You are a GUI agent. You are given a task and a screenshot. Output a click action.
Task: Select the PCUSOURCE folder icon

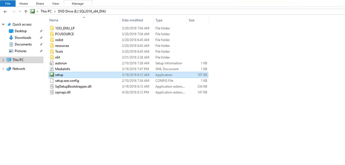coord(52,34)
